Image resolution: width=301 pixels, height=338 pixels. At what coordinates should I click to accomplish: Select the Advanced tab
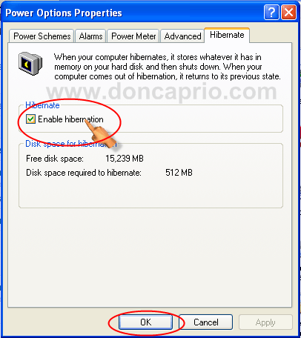pos(182,36)
